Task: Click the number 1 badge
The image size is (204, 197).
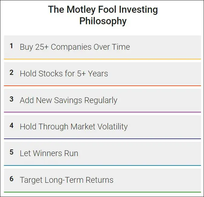Action: coord(12,46)
